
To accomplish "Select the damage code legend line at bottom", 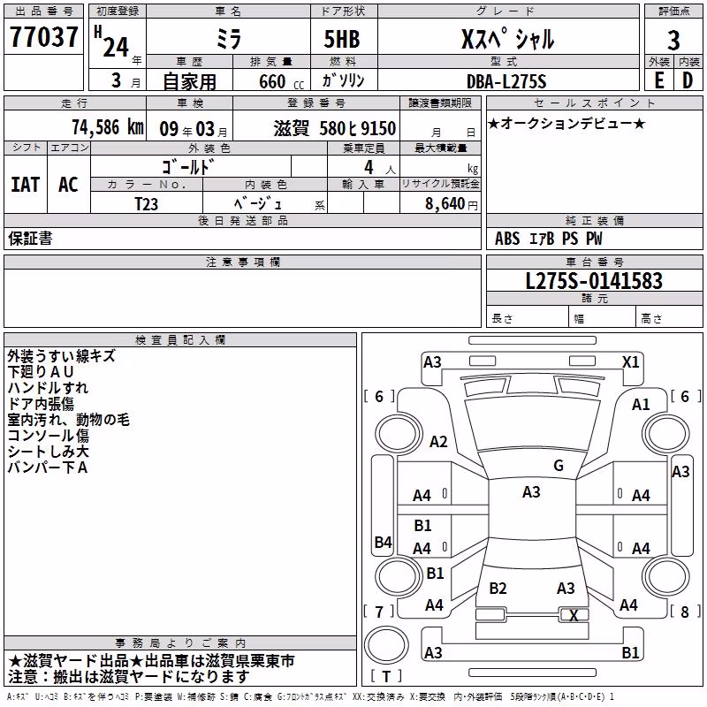I will click(311, 696).
